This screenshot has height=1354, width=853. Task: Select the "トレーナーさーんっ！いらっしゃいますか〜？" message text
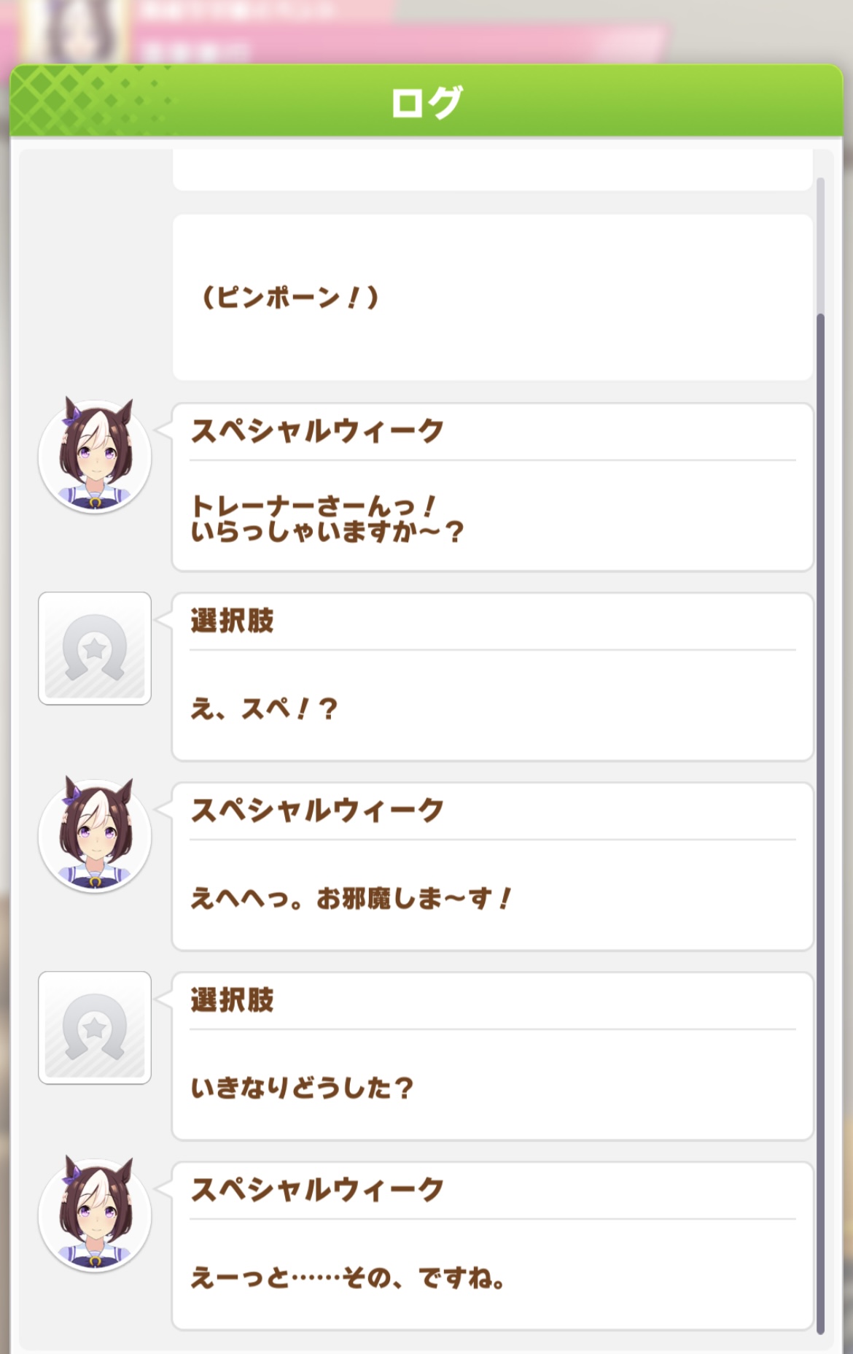click(327, 519)
